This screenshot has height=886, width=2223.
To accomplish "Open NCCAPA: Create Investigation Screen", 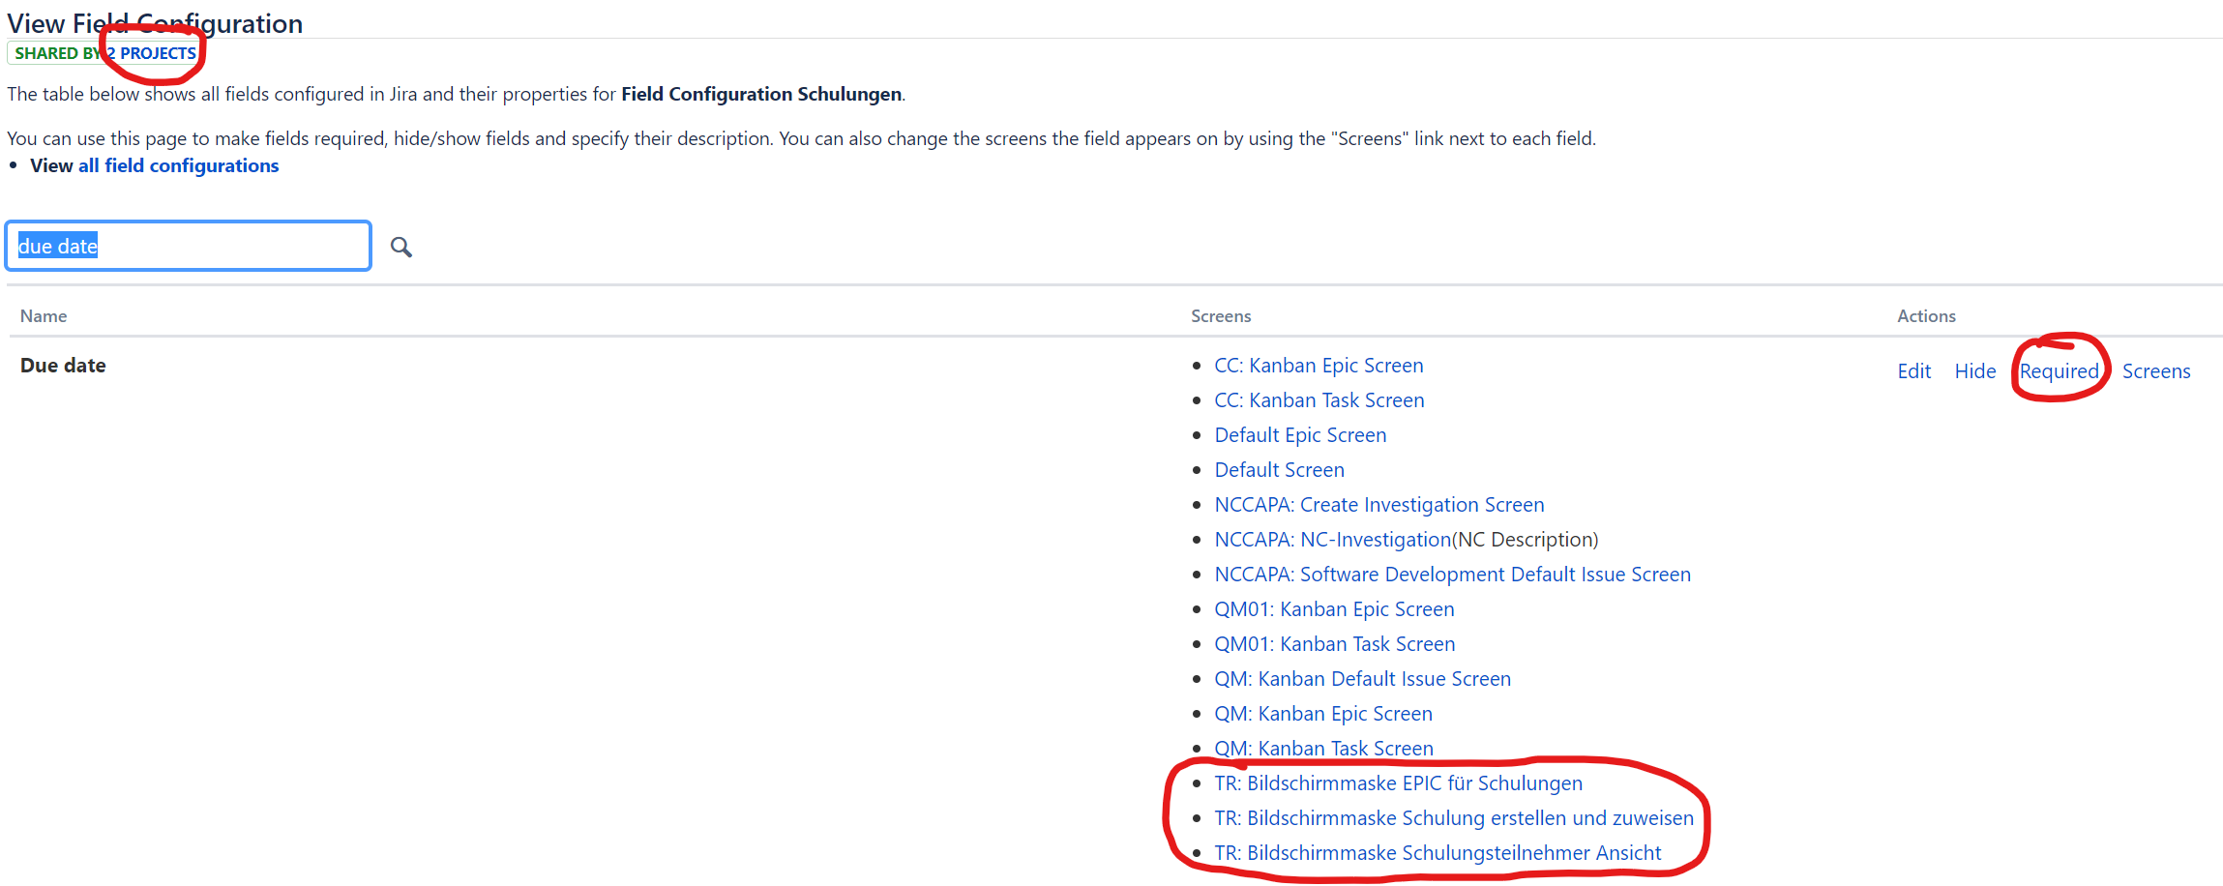I will [1379, 505].
